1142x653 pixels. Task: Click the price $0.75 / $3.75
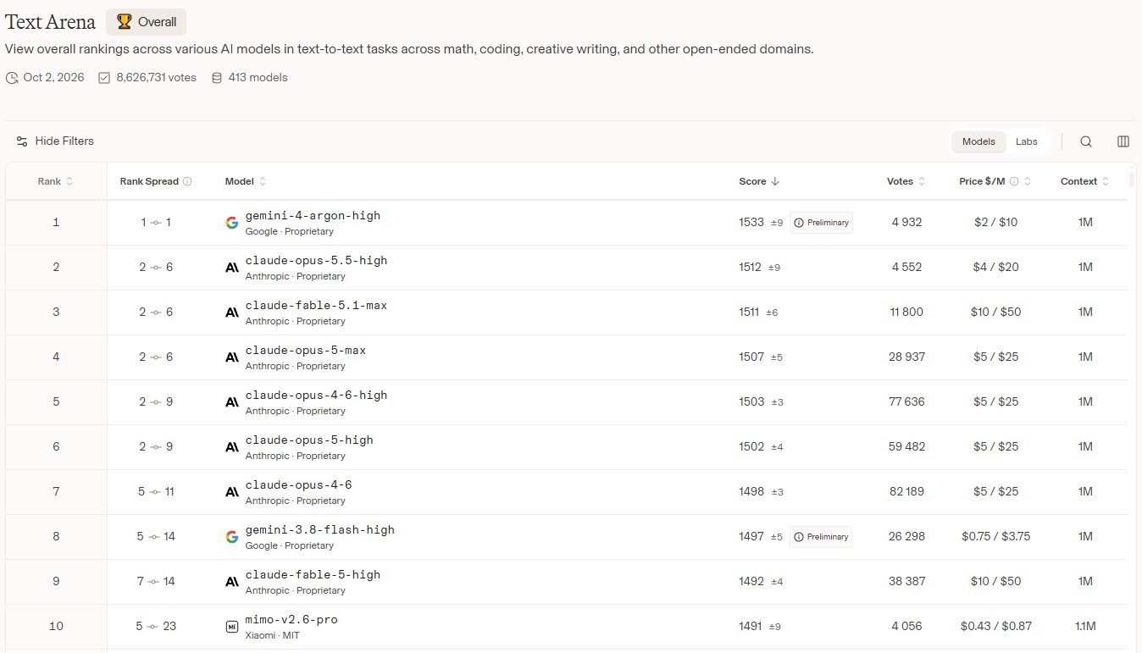click(995, 537)
